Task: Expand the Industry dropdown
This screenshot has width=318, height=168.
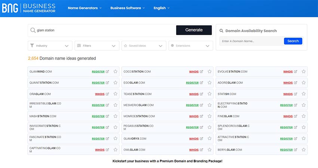Action: coord(50,46)
